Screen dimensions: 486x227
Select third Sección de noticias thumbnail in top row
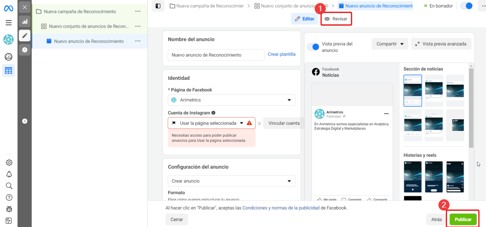point(455,90)
